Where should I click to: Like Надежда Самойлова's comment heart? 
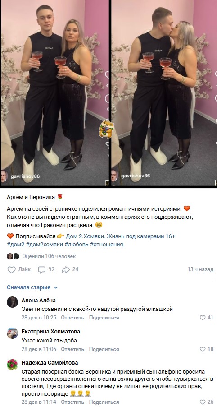[203, 402]
